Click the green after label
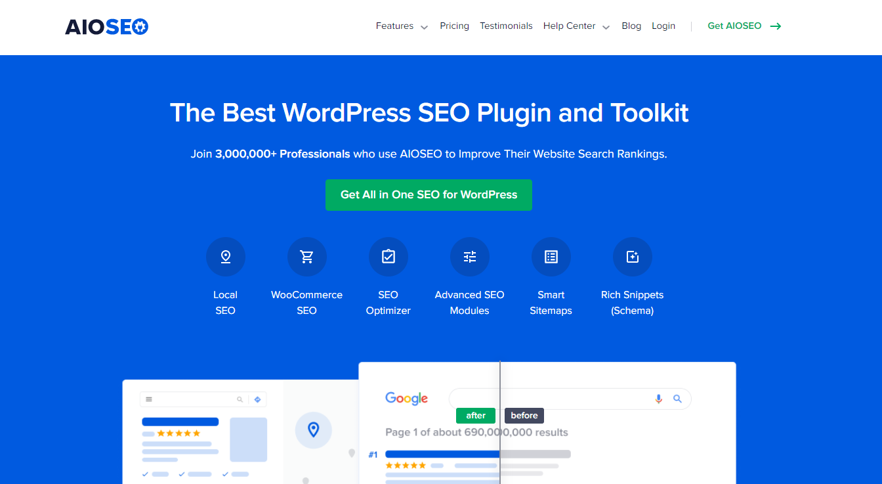This screenshot has height=484, width=882. pyautogui.click(x=476, y=416)
